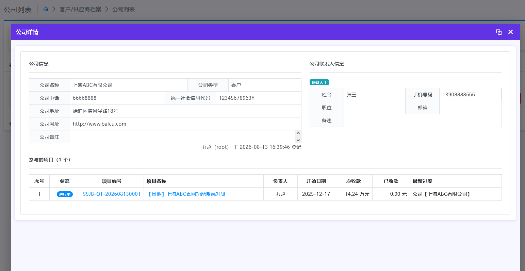This screenshot has height=271, width=525.
Task: Click the 联系人 1 tag
Action: coord(319,82)
